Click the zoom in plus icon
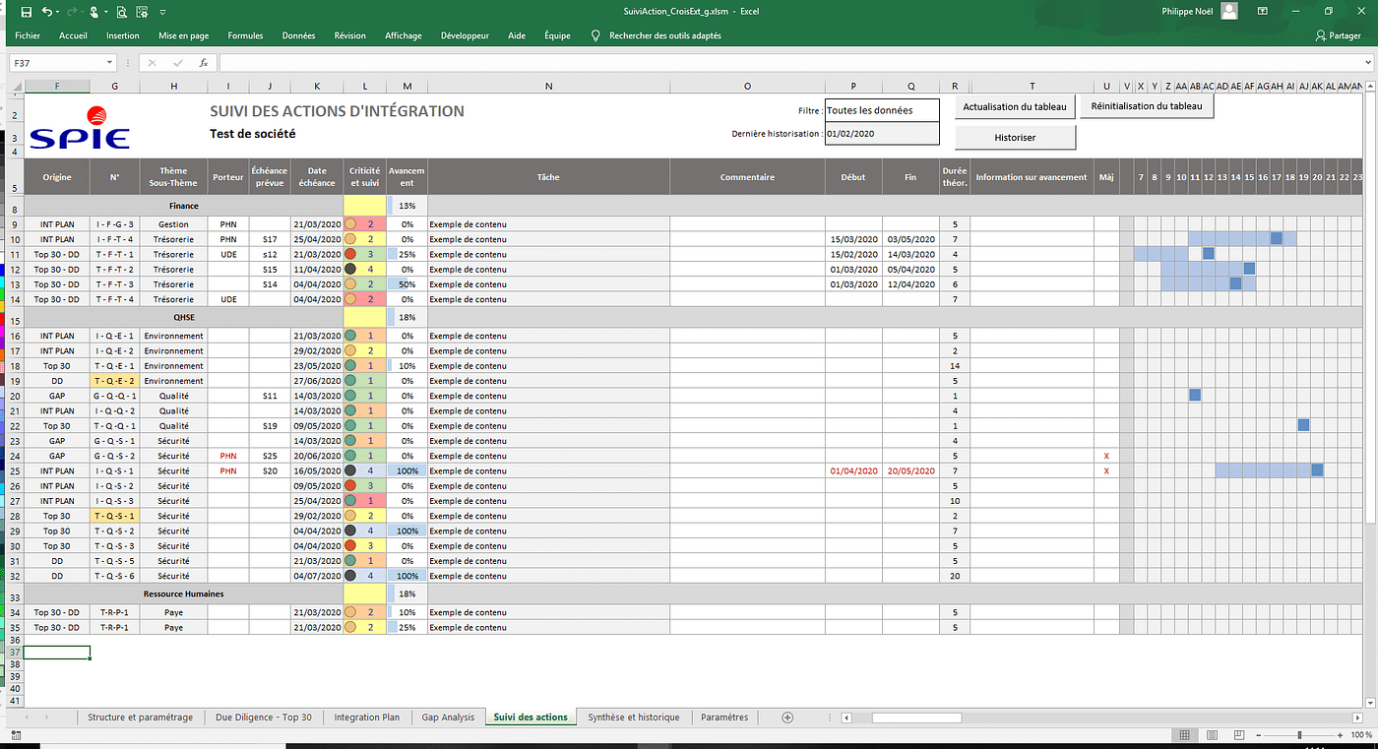This screenshot has width=1378, height=749. tap(1340, 735)
